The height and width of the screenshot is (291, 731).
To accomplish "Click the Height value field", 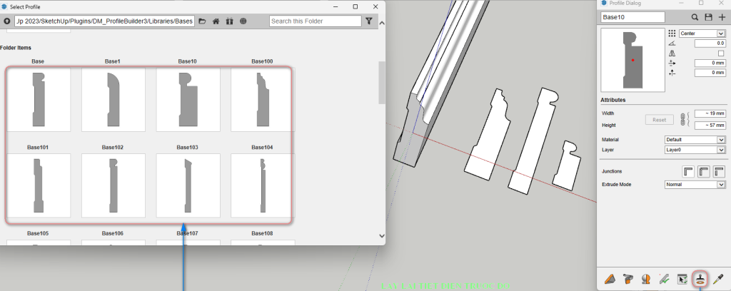I will pos(710,126).
